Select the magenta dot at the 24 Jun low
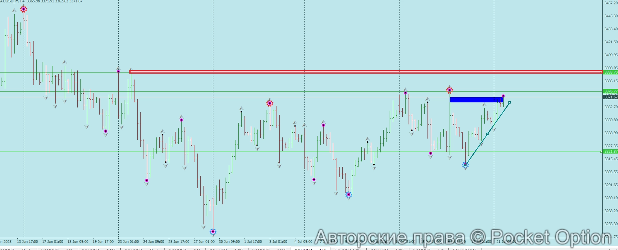 pos(147,180)
